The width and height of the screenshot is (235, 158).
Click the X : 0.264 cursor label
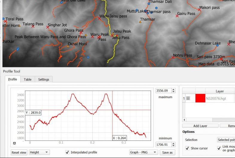click(x=119, y=138)
